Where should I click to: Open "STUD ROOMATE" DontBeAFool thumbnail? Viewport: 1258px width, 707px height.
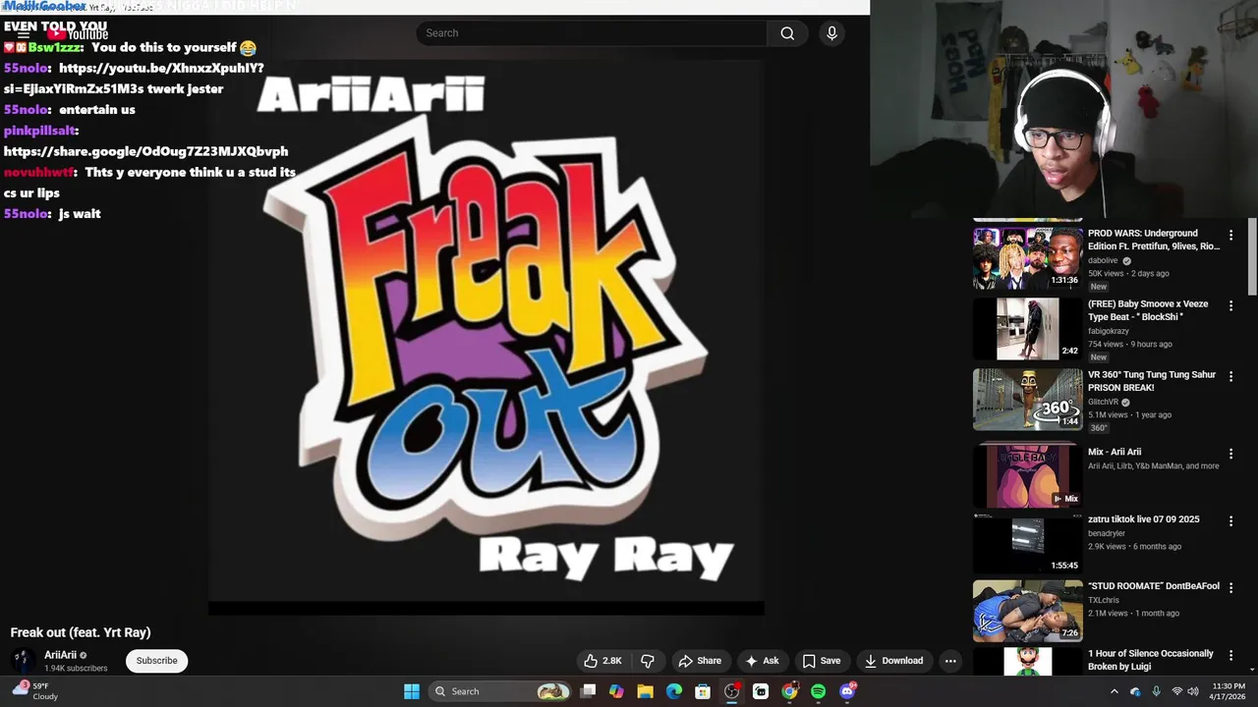[1027, 610]
